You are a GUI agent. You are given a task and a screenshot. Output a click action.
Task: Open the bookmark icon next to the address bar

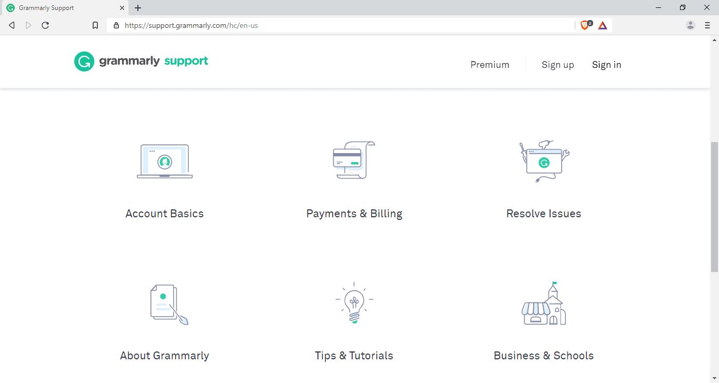click(95, 25)
